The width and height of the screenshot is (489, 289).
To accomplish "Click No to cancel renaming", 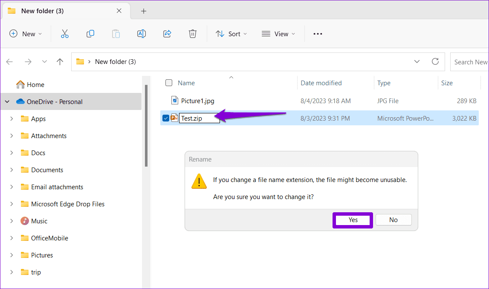I will pyautogui.click(x=393, y=220).
